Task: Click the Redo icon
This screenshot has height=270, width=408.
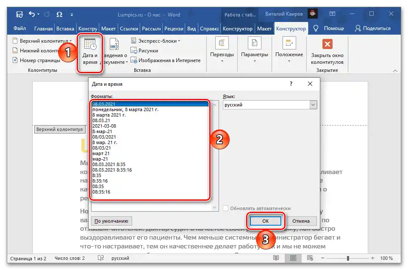Action: click(x=47, y=14)
